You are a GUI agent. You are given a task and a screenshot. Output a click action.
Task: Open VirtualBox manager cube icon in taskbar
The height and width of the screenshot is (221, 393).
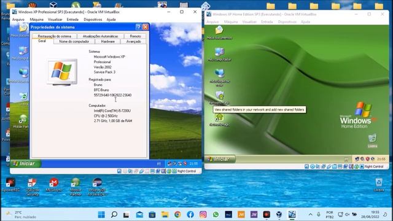(x=279, y=214)
